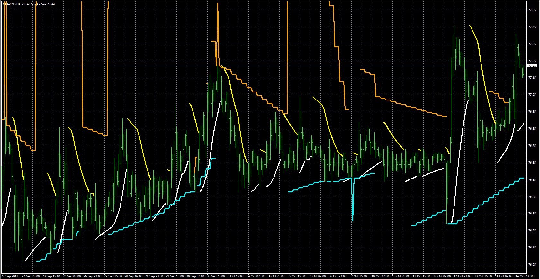Click the 77.35 price axis label
Viewport: 540px width, 279px height.
pos(532,44)
